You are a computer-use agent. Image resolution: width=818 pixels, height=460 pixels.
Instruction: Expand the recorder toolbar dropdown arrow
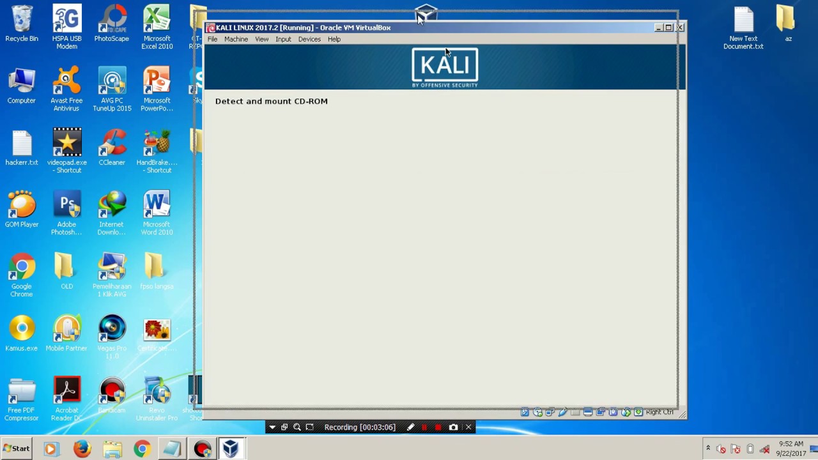pos(272,427)
